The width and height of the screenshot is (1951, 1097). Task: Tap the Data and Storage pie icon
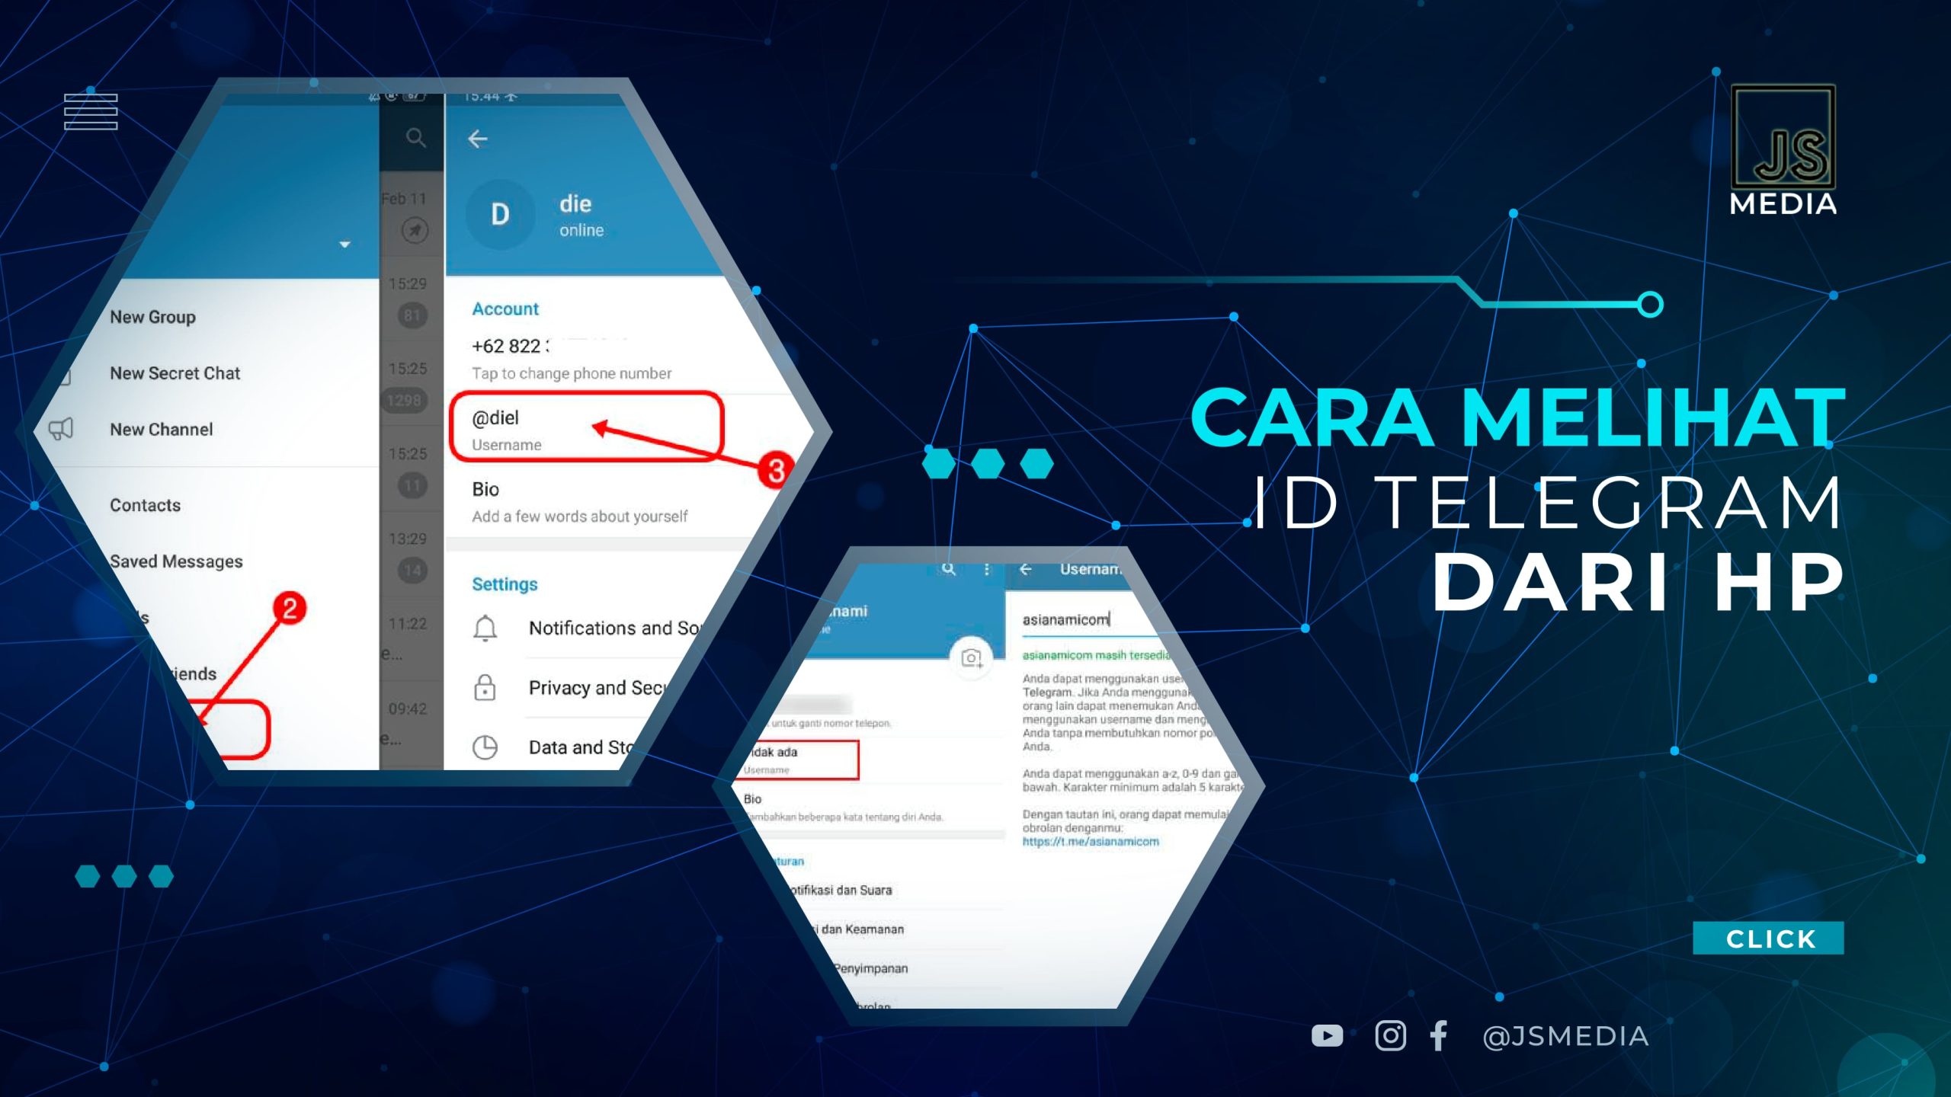pos(485,747)
